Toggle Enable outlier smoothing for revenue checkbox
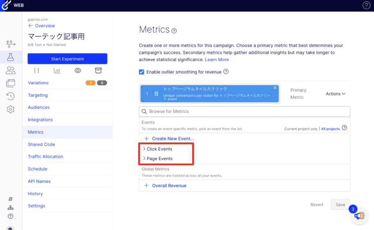The height and width of the screenshot is (230, 374). click(x=142, y=72)
